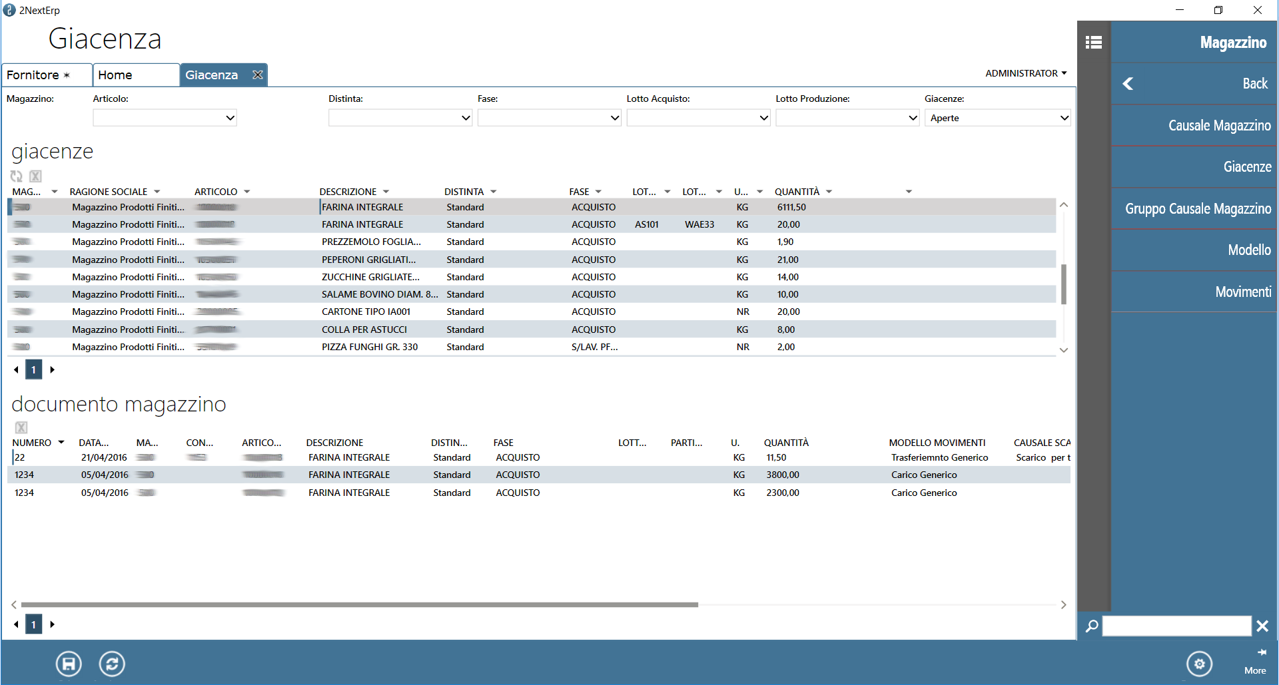The height and width of the screenshot is (685, 1279).
Task: Click lot cell WAE33
Action: pos(699,224)
